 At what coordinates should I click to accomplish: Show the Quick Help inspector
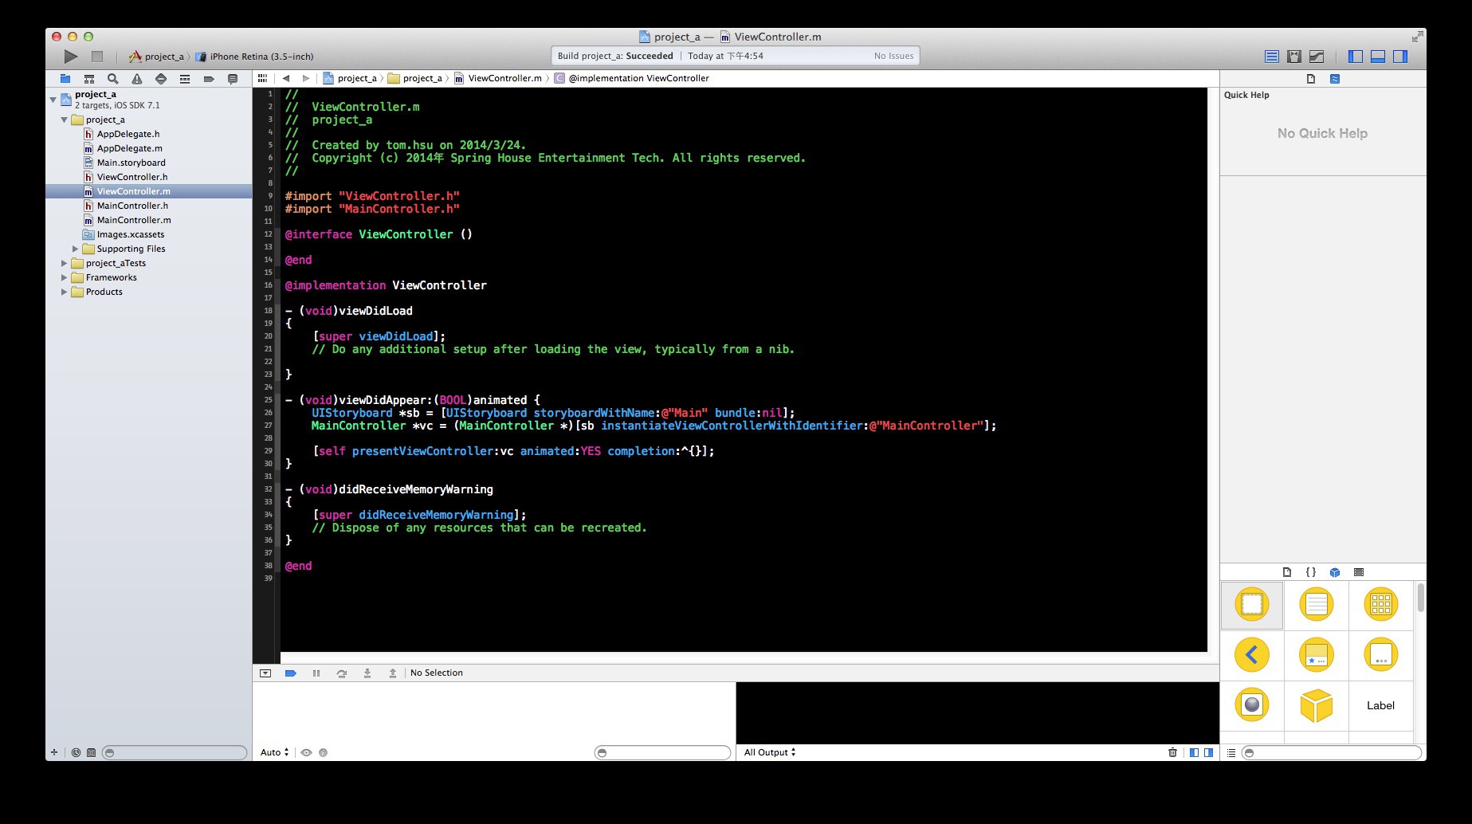1335,79
